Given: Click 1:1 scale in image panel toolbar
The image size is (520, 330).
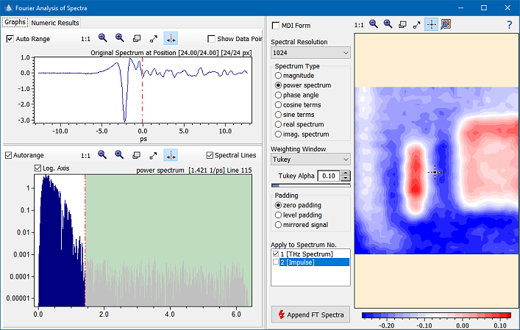Looking at the screenshot, I should tap(359, 25).
